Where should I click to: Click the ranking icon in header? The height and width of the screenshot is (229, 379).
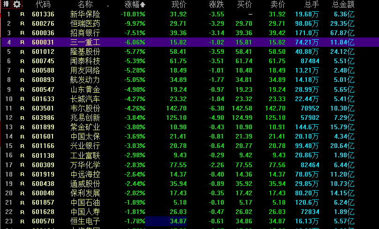pos(6,4)
